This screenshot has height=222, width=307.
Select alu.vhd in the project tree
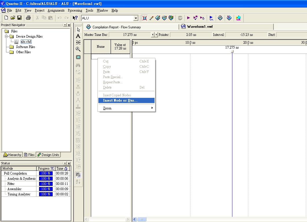point(26,42)
